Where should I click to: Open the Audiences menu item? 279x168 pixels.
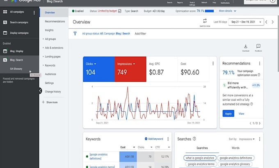tap(50, 74)
